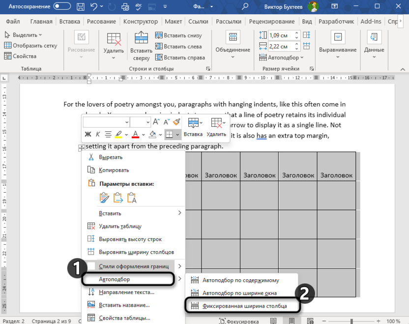The image size is (409, 324).
Task: Switch to the Конструктор tab
Action: 140,22
